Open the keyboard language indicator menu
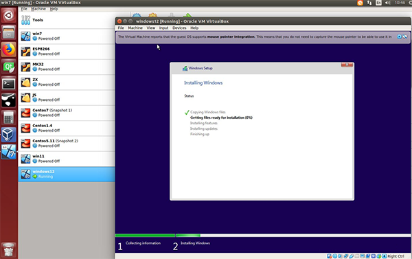 coord(378,3)
